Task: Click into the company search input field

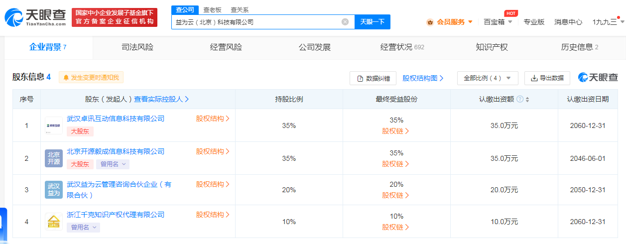Action: (256, 22)
